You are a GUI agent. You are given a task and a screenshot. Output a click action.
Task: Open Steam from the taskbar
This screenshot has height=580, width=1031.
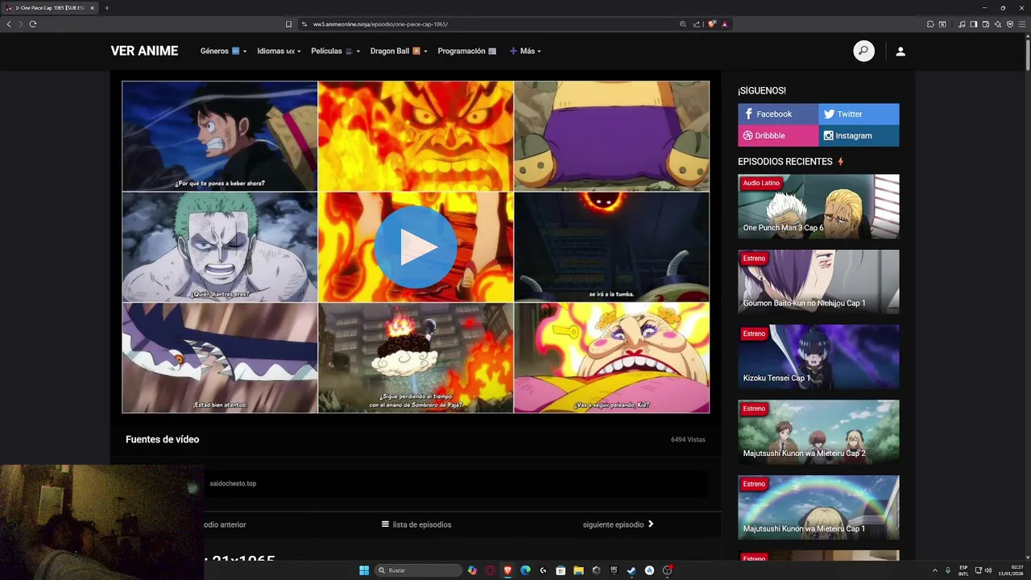631,570
